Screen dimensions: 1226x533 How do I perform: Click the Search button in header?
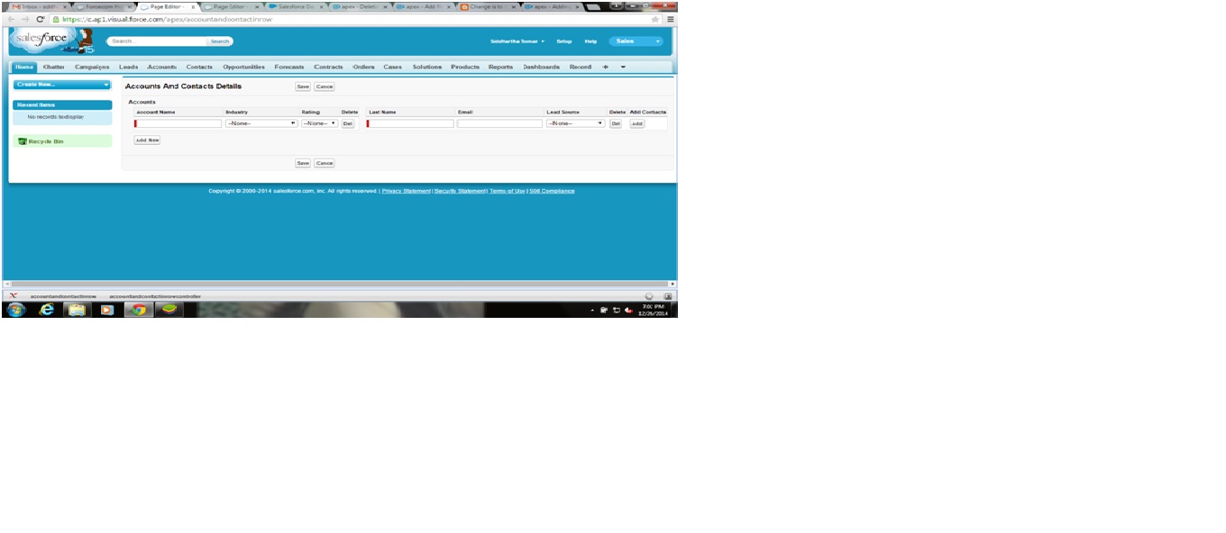pos(220,41)
